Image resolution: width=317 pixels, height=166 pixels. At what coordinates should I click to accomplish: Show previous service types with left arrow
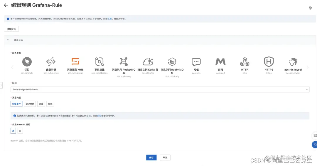click(x=12, y=67)
